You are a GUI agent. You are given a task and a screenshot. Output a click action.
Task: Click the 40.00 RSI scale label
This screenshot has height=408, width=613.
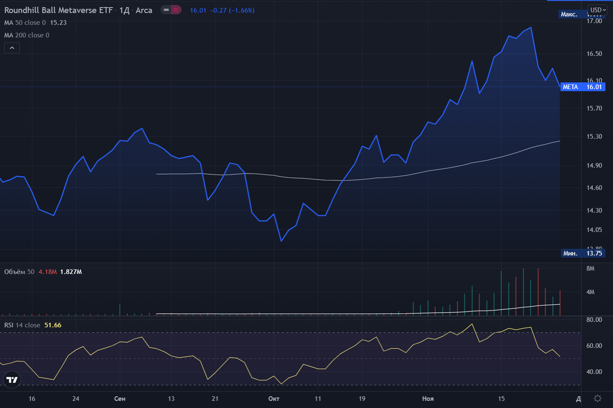click(x=594, y=372)
